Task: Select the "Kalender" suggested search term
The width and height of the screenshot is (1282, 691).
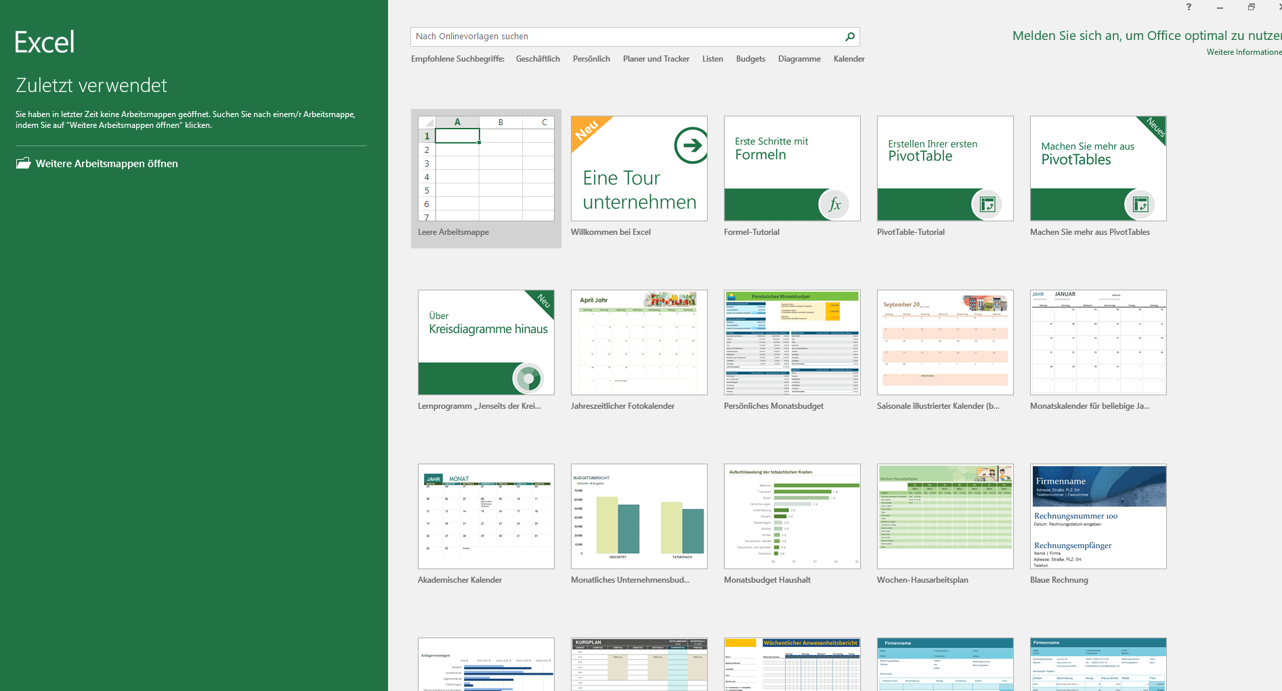Action: tap(849, 59)
